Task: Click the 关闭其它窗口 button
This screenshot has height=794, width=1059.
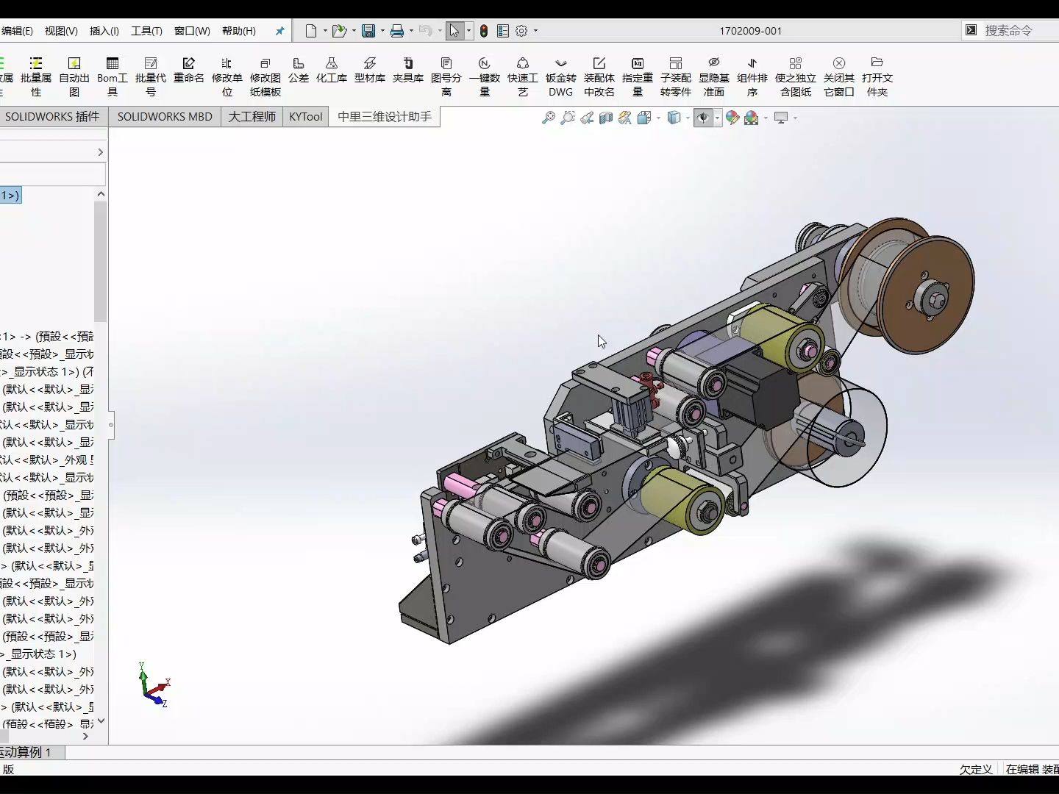Action: click(839, 76)
